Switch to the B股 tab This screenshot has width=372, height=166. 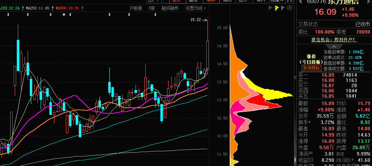coord(152,8)
